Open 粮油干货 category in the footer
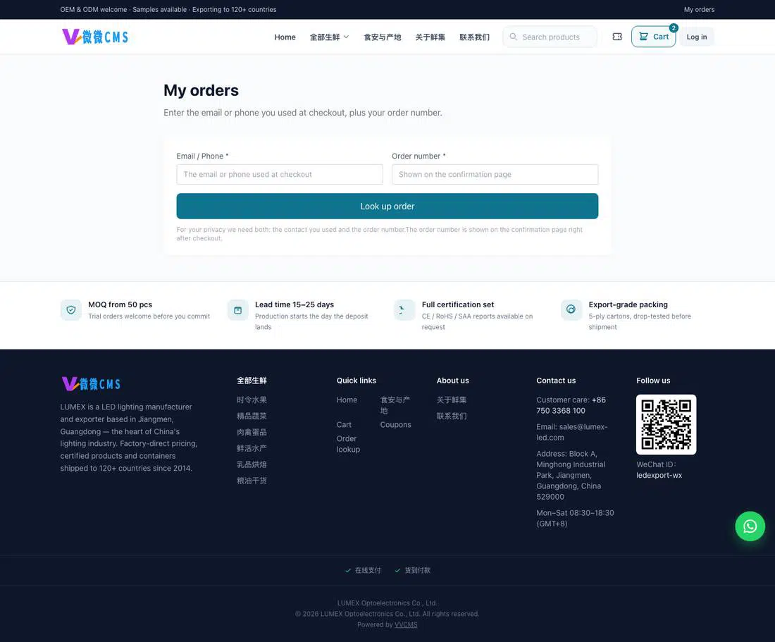This screenshot has width=775, height=642. tap(252, 481)
